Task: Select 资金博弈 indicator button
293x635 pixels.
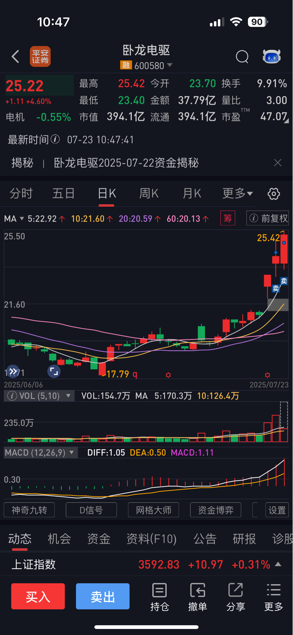Action: tap(216, 510)
